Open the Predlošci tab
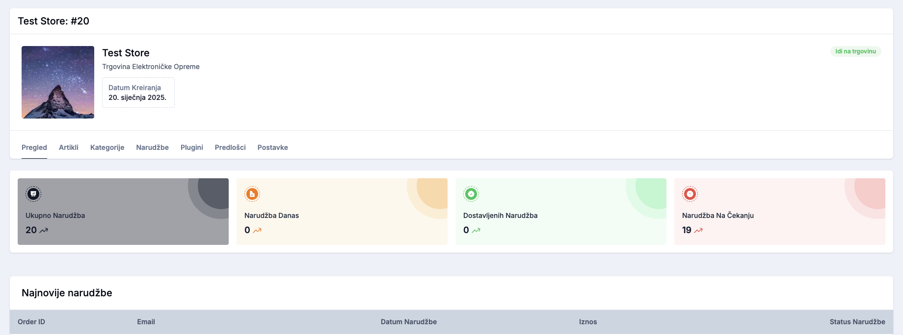Screen dimensions: 903x335 tap(230, 147)
